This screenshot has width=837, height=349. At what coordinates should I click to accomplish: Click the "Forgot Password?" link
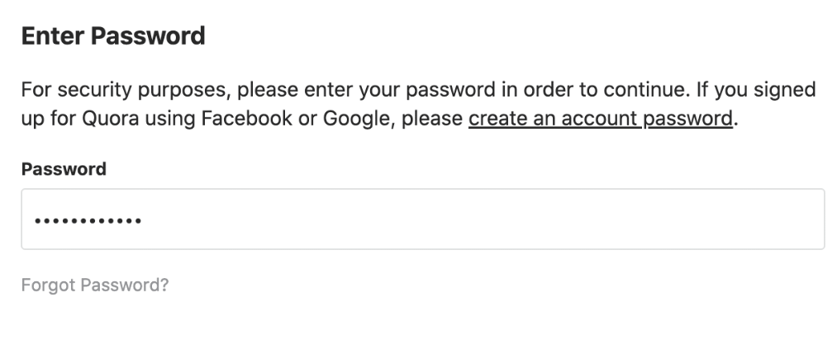[95, 285]
